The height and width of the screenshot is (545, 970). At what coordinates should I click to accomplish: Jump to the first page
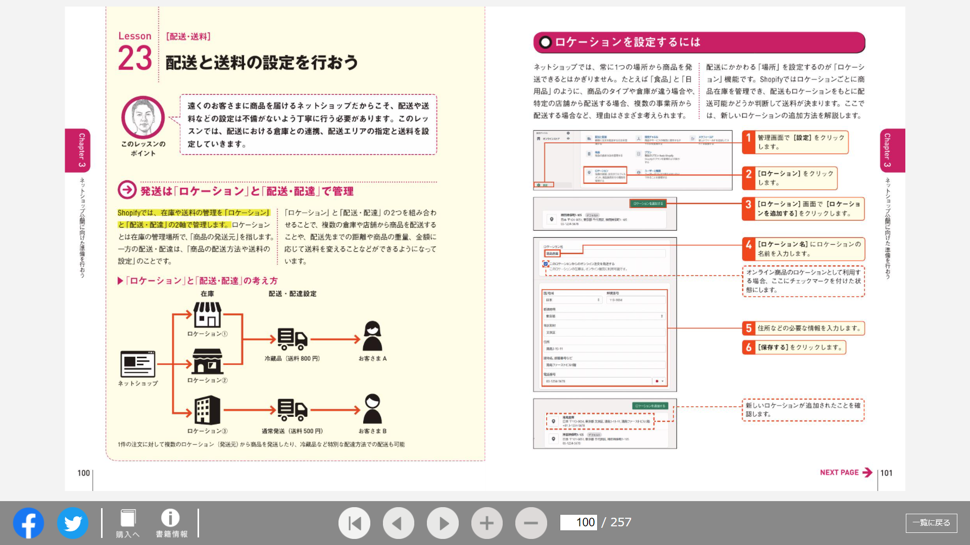point(354,523)
